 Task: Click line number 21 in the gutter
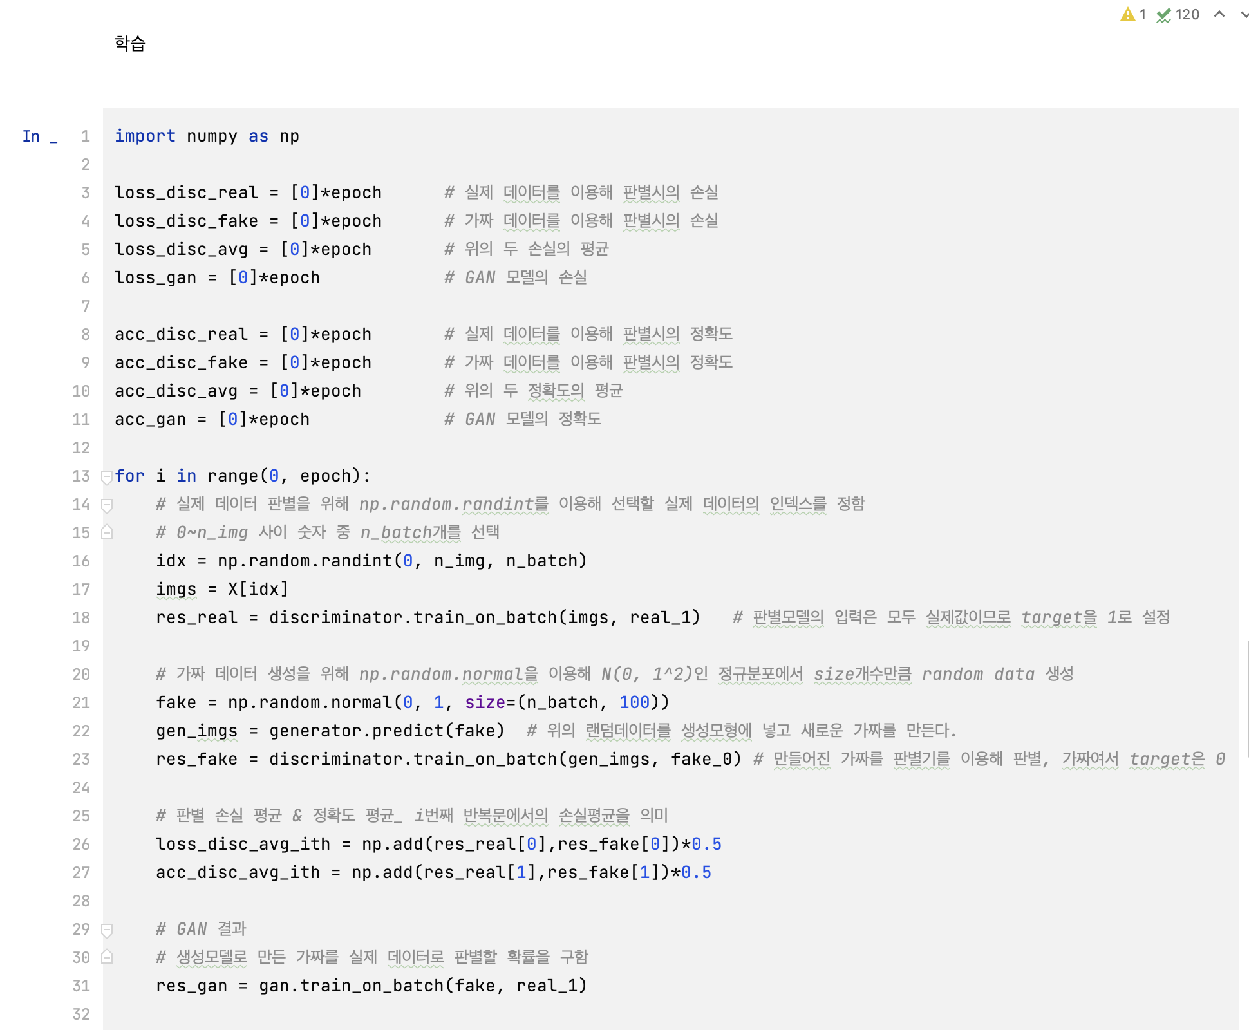(81, 703)
